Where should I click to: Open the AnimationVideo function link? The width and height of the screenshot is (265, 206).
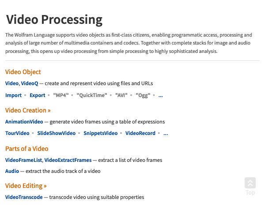pyautogui.click(x=24, y=122)
